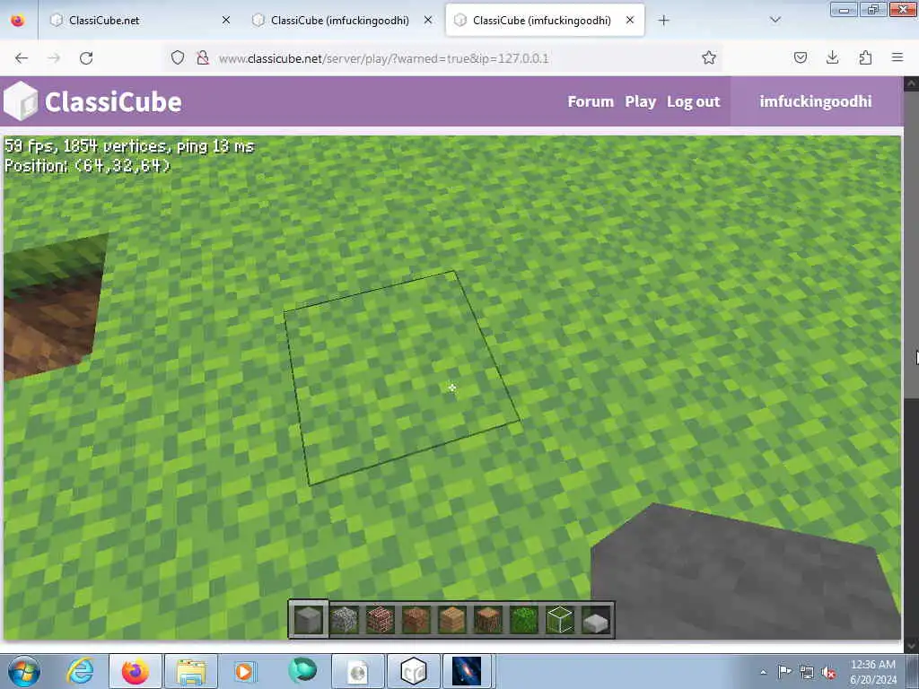Open imfuckingoodhi account page
The height and width of the screenshot is (689, 919).
(815, 101)
